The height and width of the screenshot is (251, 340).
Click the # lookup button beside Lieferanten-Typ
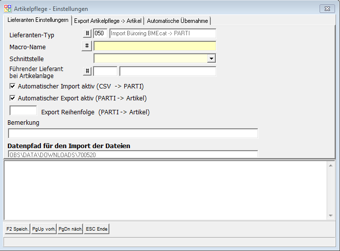pos(87,33)
